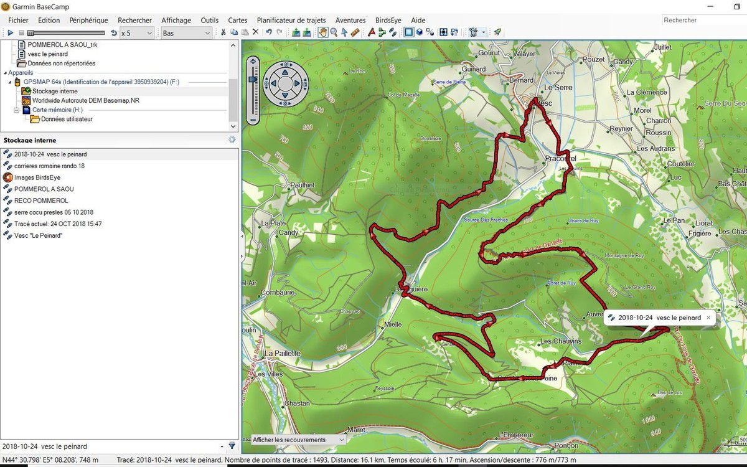Open the Périphérique menu

click(x=88, y=20)
